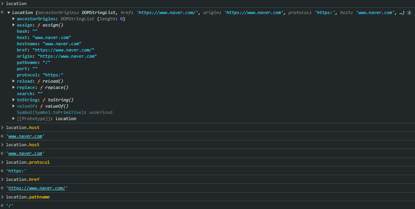The height and width of the screenshot is (209, 415).
Task: Expand the assign function property
Action: pos(13,25)
